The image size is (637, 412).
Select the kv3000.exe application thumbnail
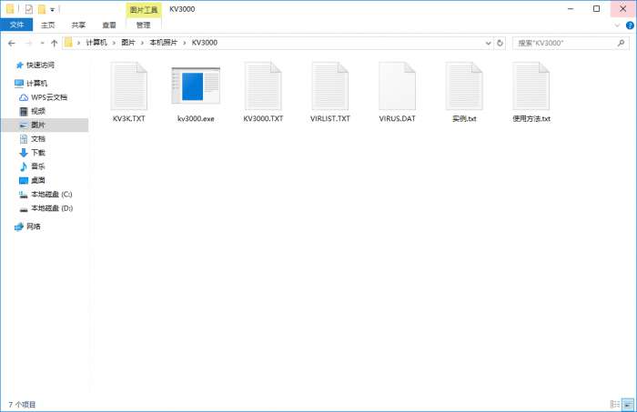196,85
